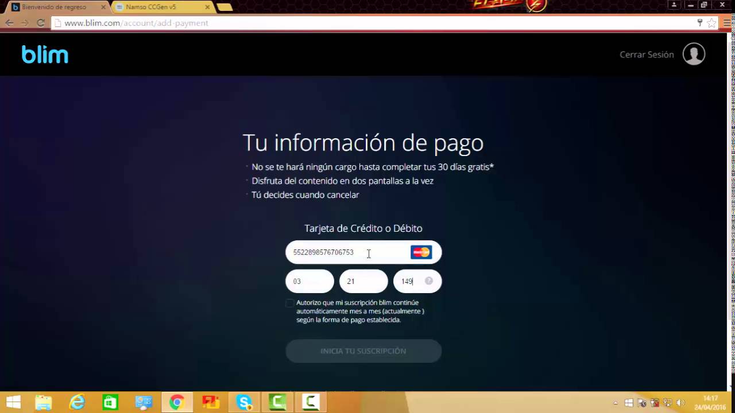735x413 pixels.
Task: Open first Camtasia taskbar icon
Action: [277, 403]
